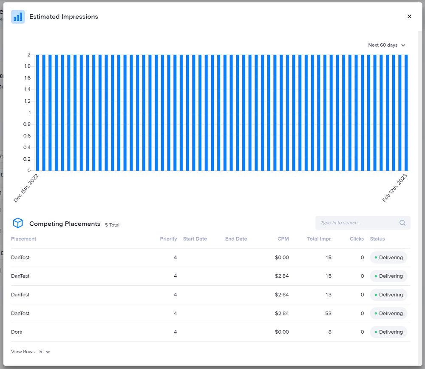Click the 5 Total count label
This screenshot has width=425, height=369.
coord(112,225)
